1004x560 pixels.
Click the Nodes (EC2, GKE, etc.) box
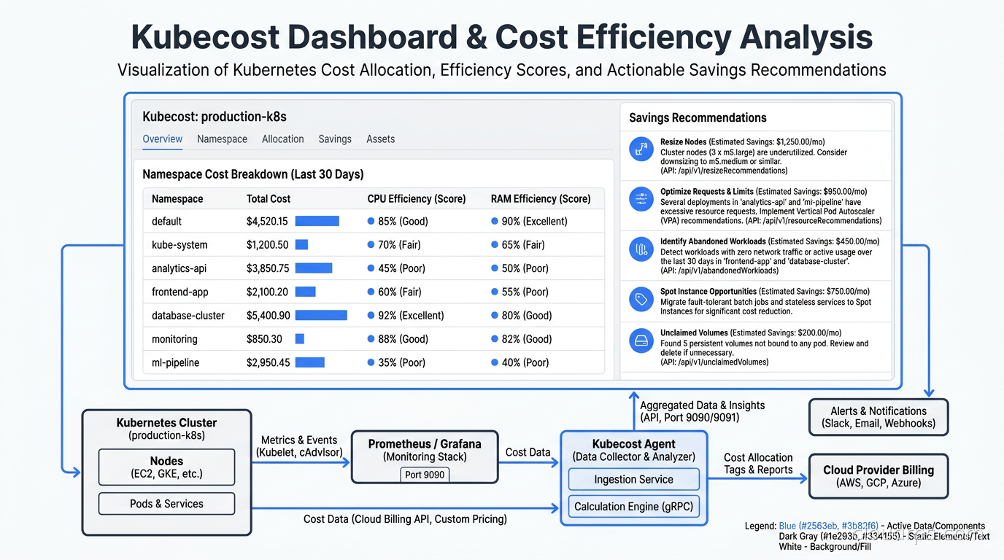tap(166, 467)
